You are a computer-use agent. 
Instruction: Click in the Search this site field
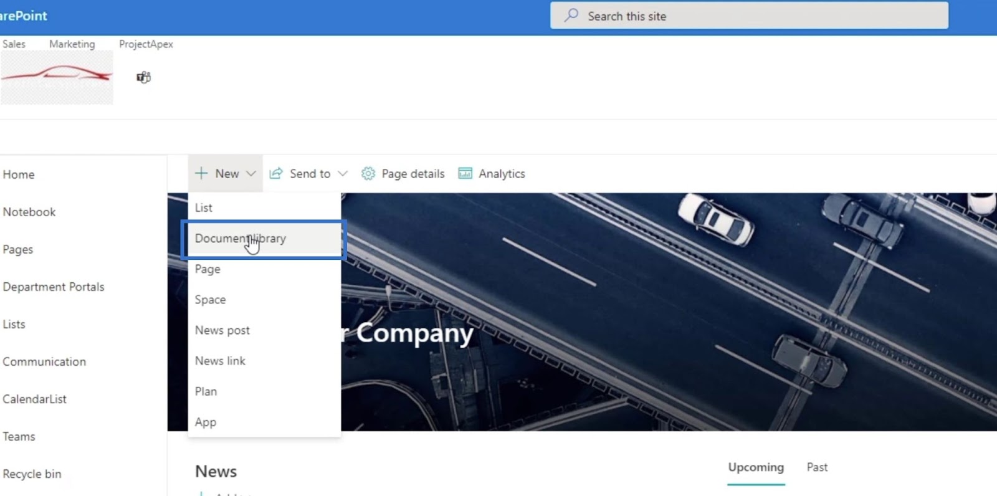pos(749,16)
